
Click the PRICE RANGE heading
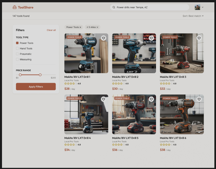click(23, 70)
